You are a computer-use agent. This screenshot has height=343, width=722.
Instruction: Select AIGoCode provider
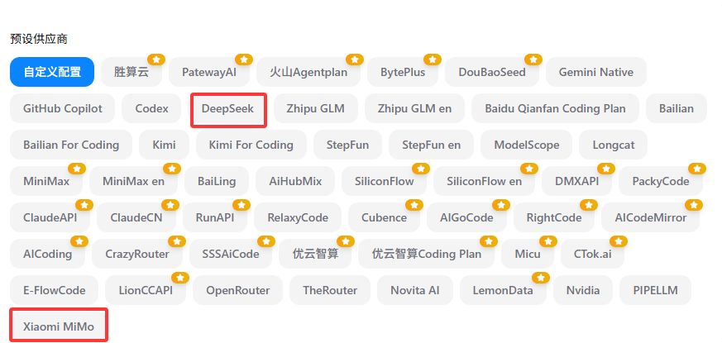pos(466,217)
